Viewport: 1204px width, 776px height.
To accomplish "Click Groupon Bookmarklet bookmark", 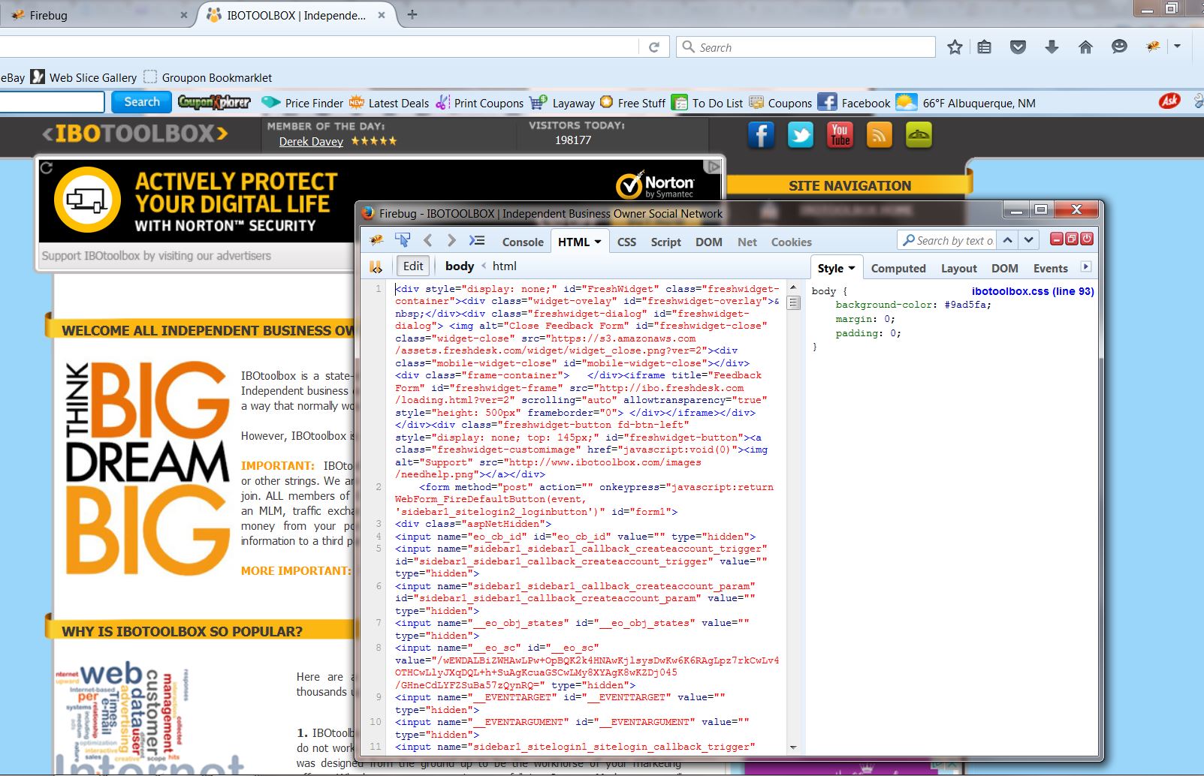I will pos(208,77).
